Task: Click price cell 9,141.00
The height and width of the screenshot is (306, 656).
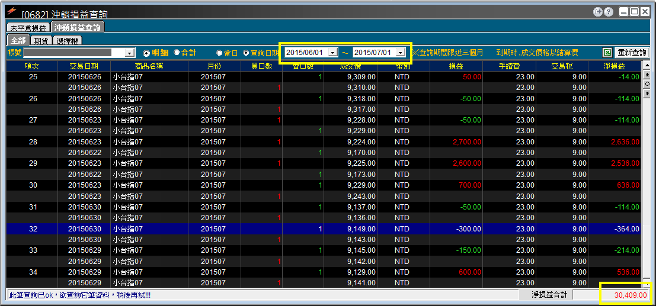Action: (x=361, y=283)
